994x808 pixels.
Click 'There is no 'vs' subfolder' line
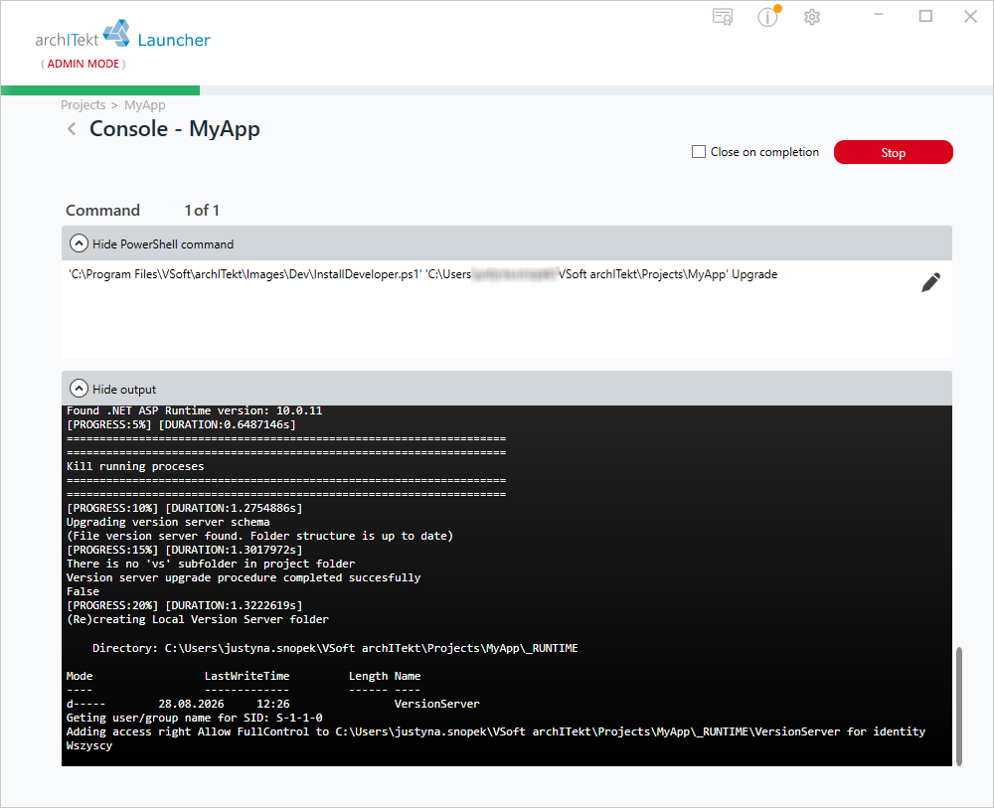pyautogui.click(x=211, y=565)
